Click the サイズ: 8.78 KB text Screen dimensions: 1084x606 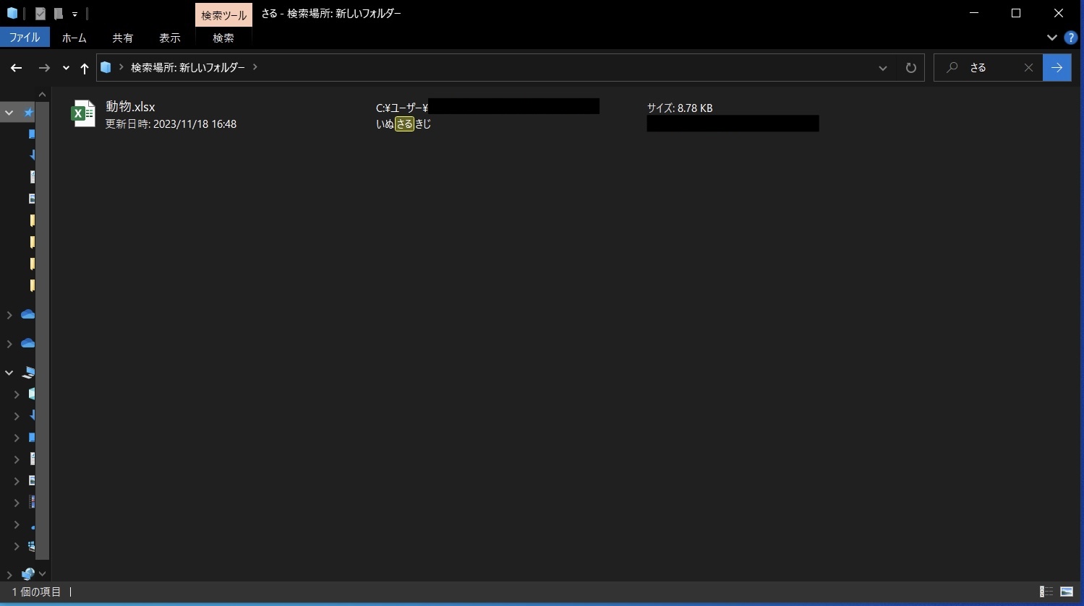click(x=680, y=108)
